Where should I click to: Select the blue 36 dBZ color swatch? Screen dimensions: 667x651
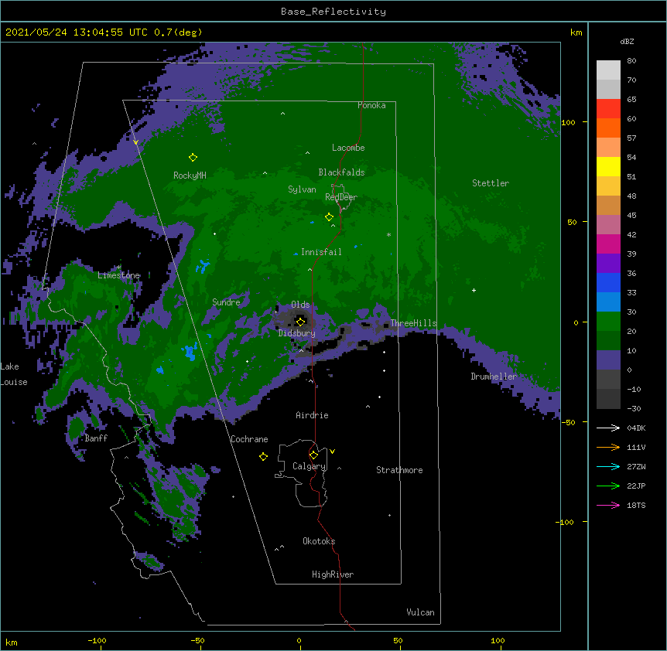(608, 282)
